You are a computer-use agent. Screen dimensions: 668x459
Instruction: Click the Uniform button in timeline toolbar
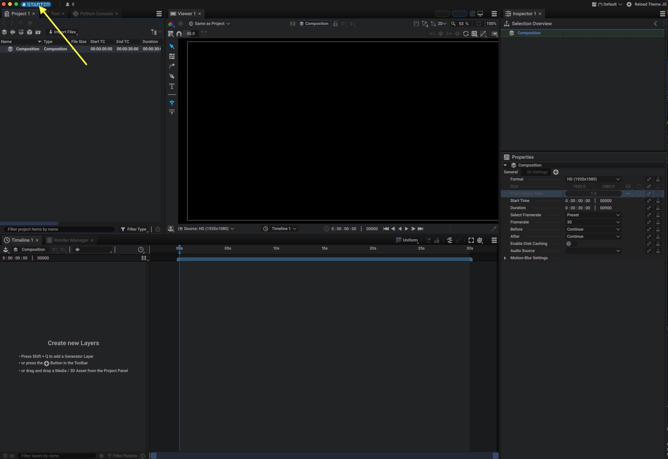tap(407, 240)
